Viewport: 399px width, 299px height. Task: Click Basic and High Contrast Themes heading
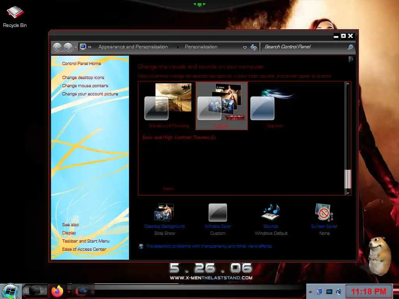tap(179, 137)
